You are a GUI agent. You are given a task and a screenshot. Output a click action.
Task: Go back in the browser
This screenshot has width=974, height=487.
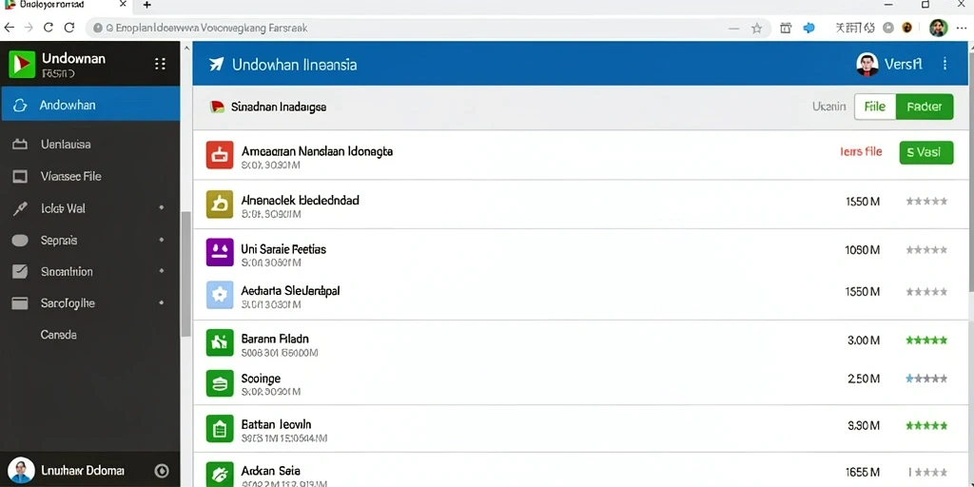click(8, 28)
